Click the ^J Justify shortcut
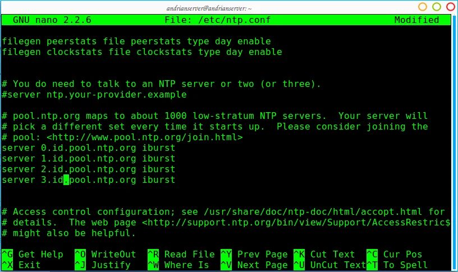458x272 pixels. pyautogui.click(x=103, y=265)
